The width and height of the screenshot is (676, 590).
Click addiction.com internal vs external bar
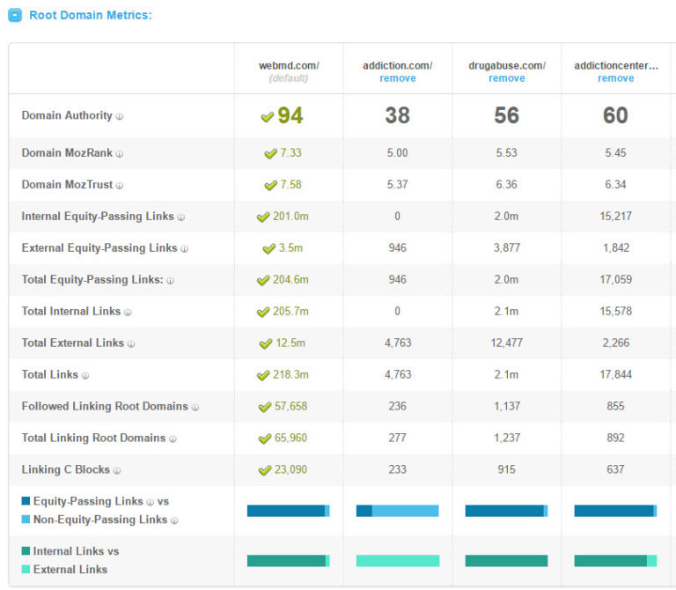[398, 561]
